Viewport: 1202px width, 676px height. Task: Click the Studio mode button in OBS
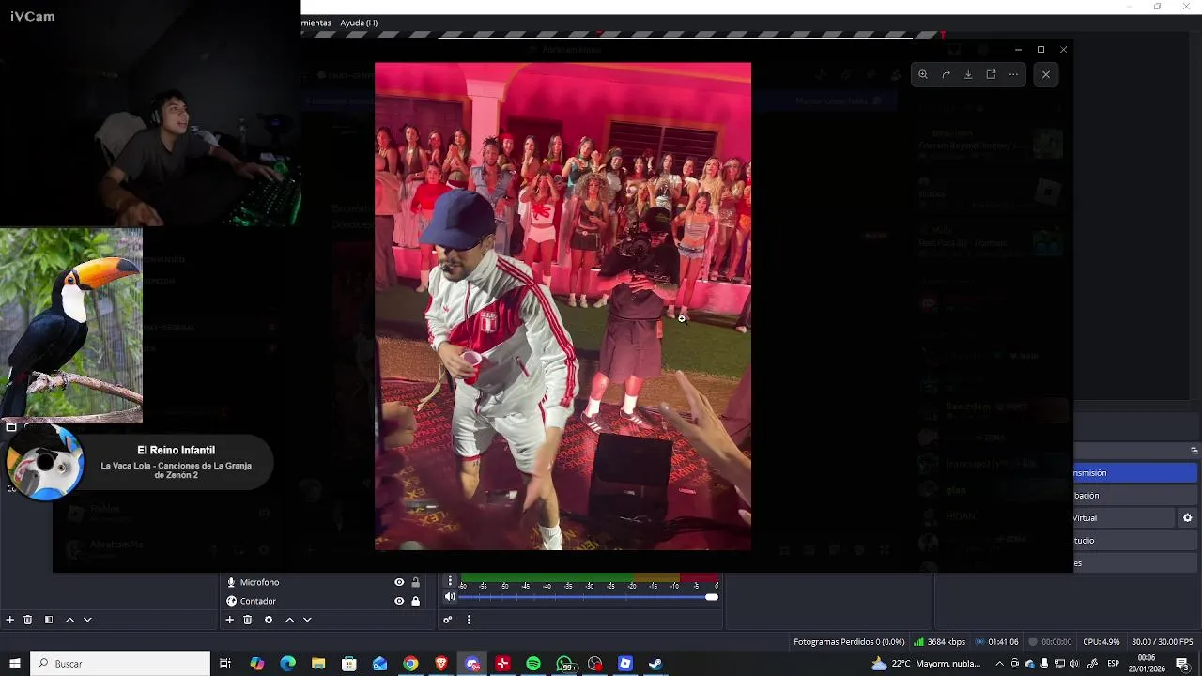coord(1135,541)
